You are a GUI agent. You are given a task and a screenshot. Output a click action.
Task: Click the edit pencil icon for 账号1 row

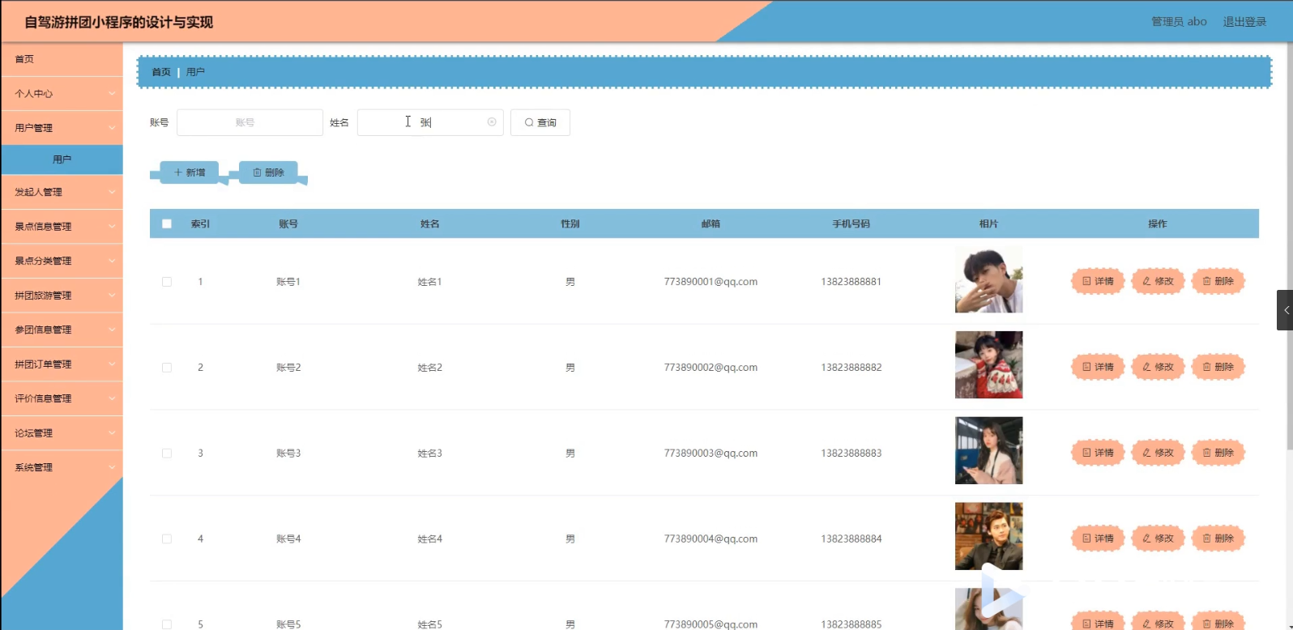tap(1146, 282)
